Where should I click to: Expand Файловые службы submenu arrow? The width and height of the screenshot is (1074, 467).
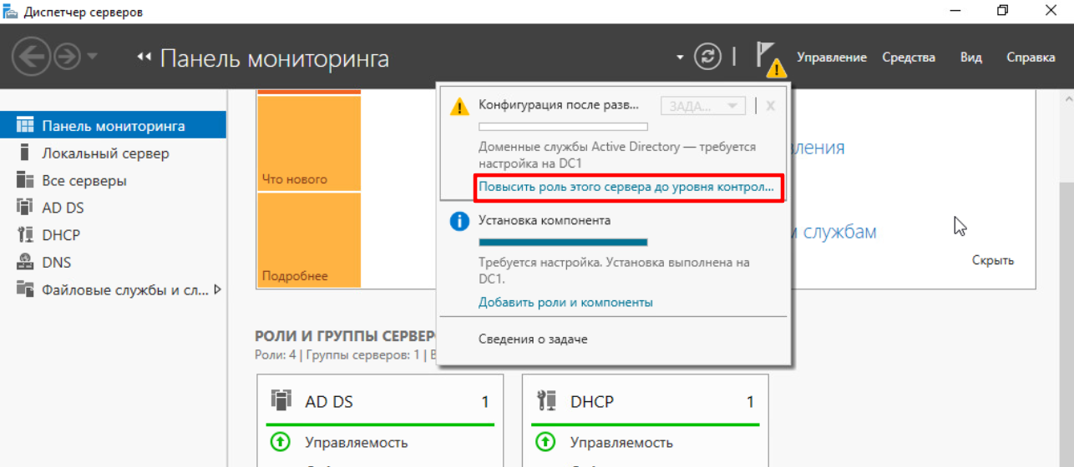pos(218,289)
